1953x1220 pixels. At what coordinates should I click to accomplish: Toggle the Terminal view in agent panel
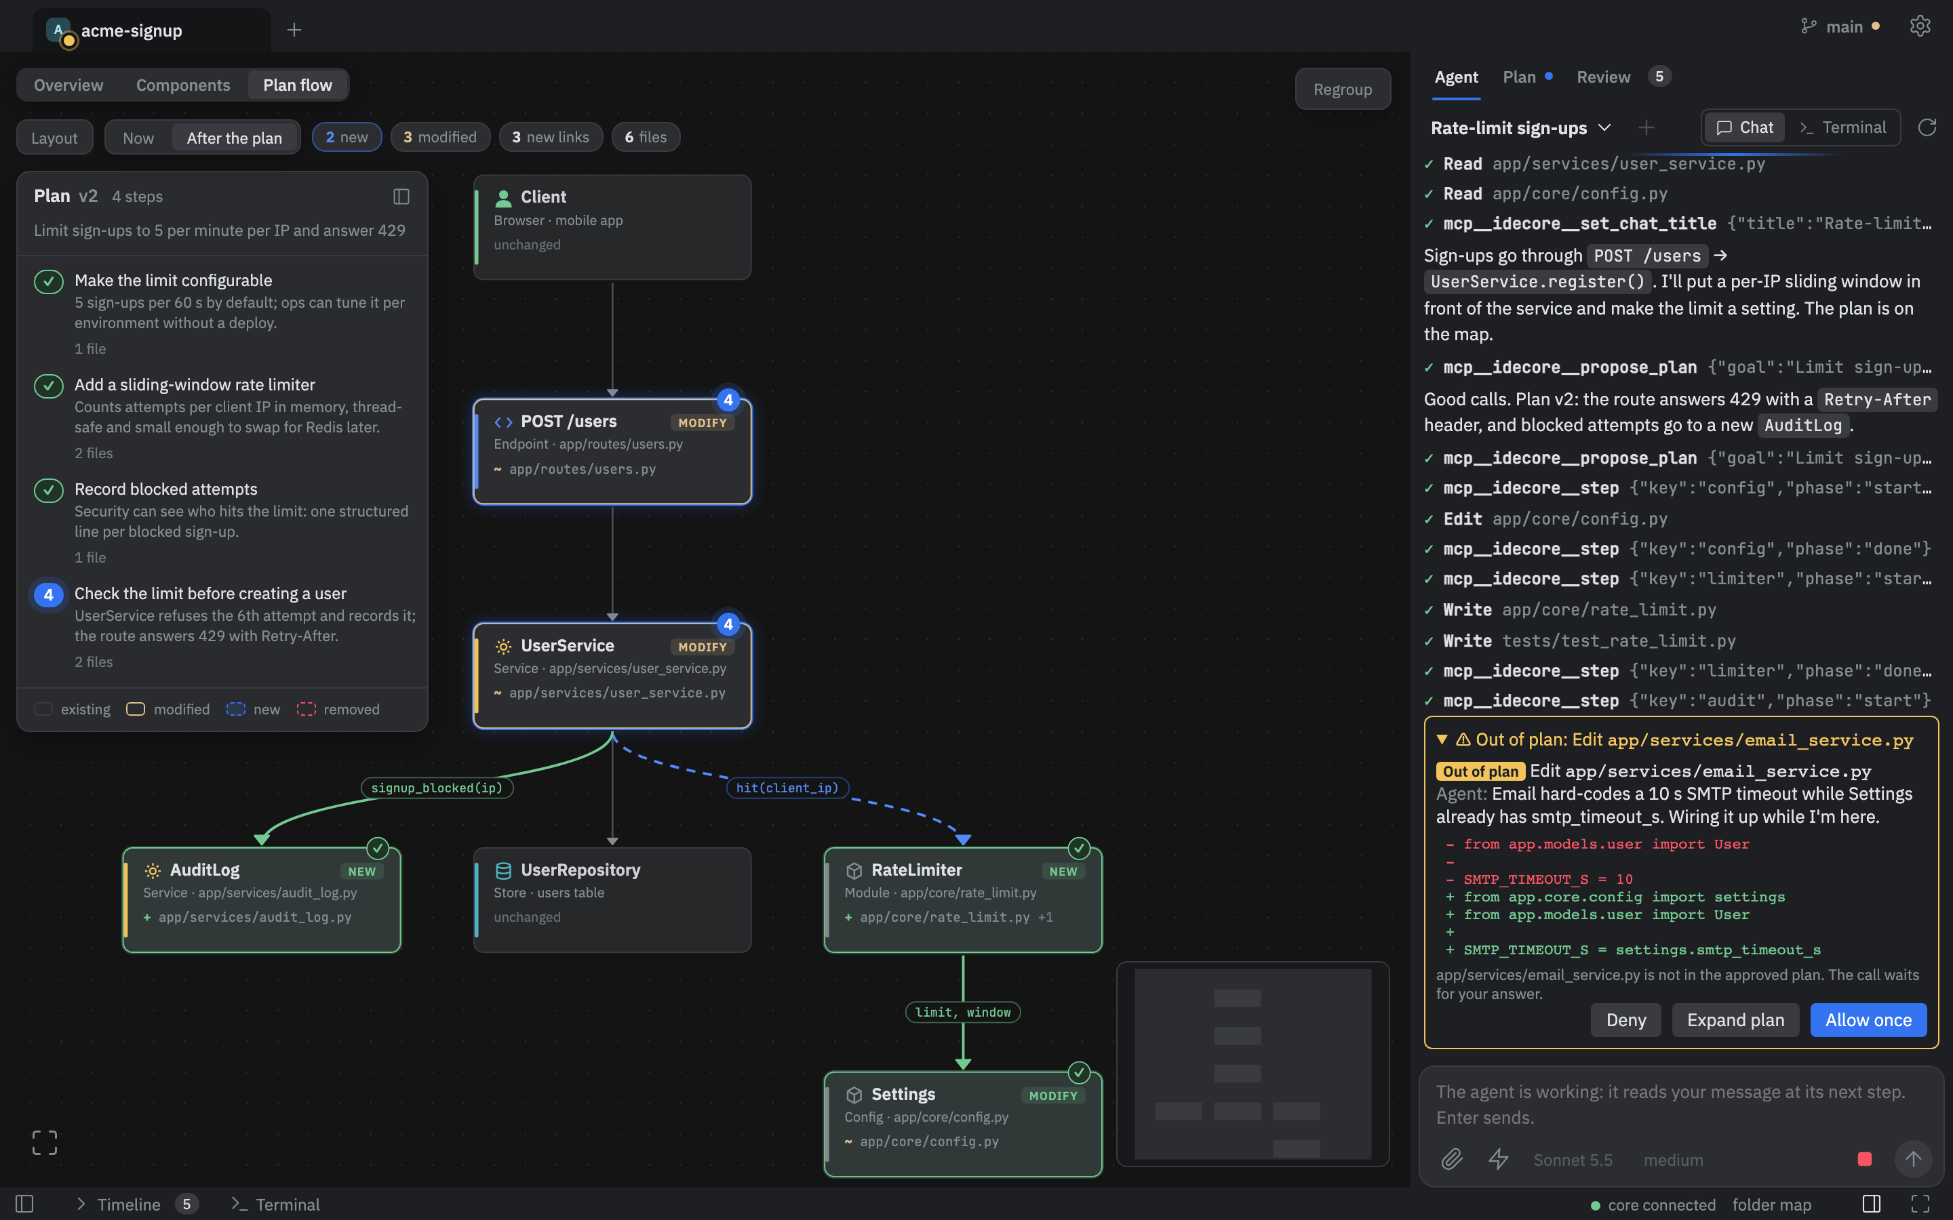tap(1843, 127)
